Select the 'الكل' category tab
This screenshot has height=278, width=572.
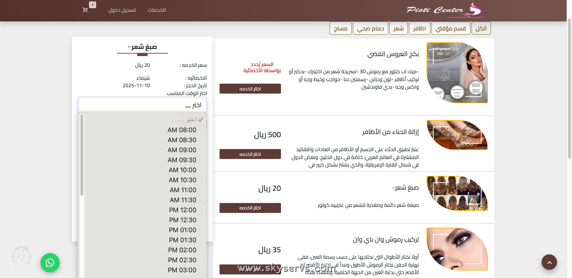(x=481, y=28)
